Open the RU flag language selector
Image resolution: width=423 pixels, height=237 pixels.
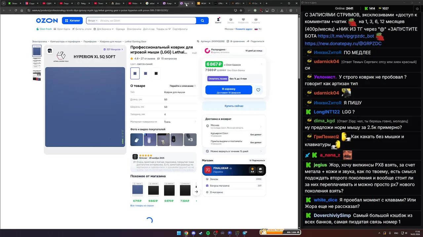point(258,29)
